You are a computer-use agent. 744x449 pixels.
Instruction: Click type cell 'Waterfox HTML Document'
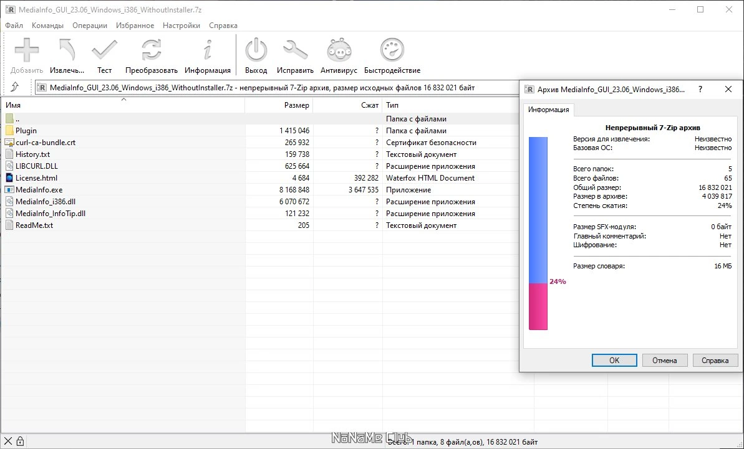(430, 177)
